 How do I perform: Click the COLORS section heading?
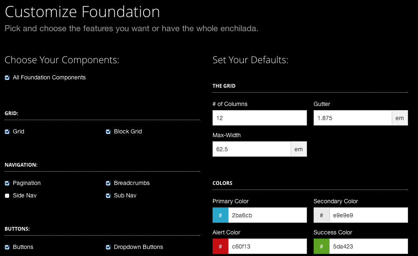coord(223,183)
